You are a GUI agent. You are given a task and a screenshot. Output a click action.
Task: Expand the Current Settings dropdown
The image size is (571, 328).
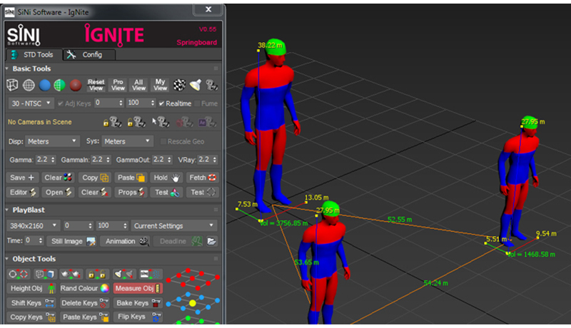click(174, 225)
